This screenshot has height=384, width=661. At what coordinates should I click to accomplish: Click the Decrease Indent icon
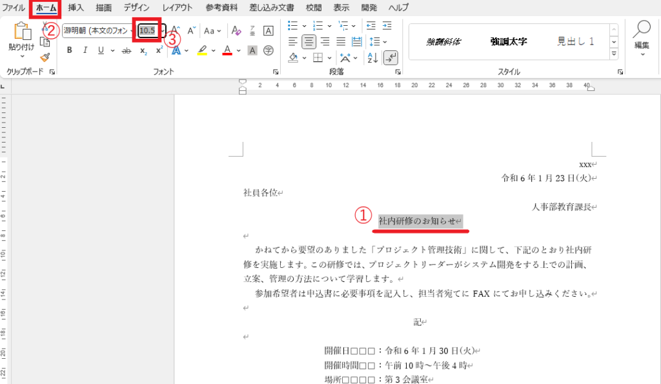point(371,26)
